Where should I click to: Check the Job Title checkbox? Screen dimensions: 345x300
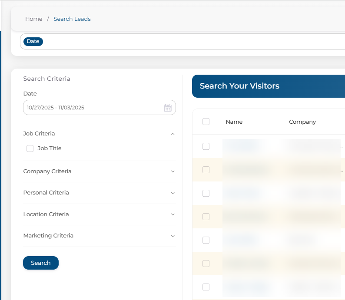30,148
